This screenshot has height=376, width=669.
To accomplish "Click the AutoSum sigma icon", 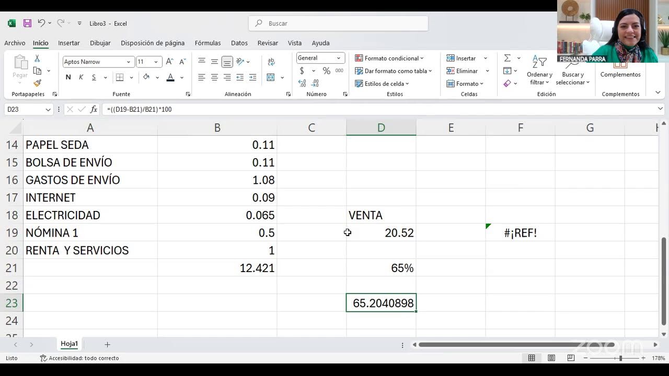I will coord(507,58).
